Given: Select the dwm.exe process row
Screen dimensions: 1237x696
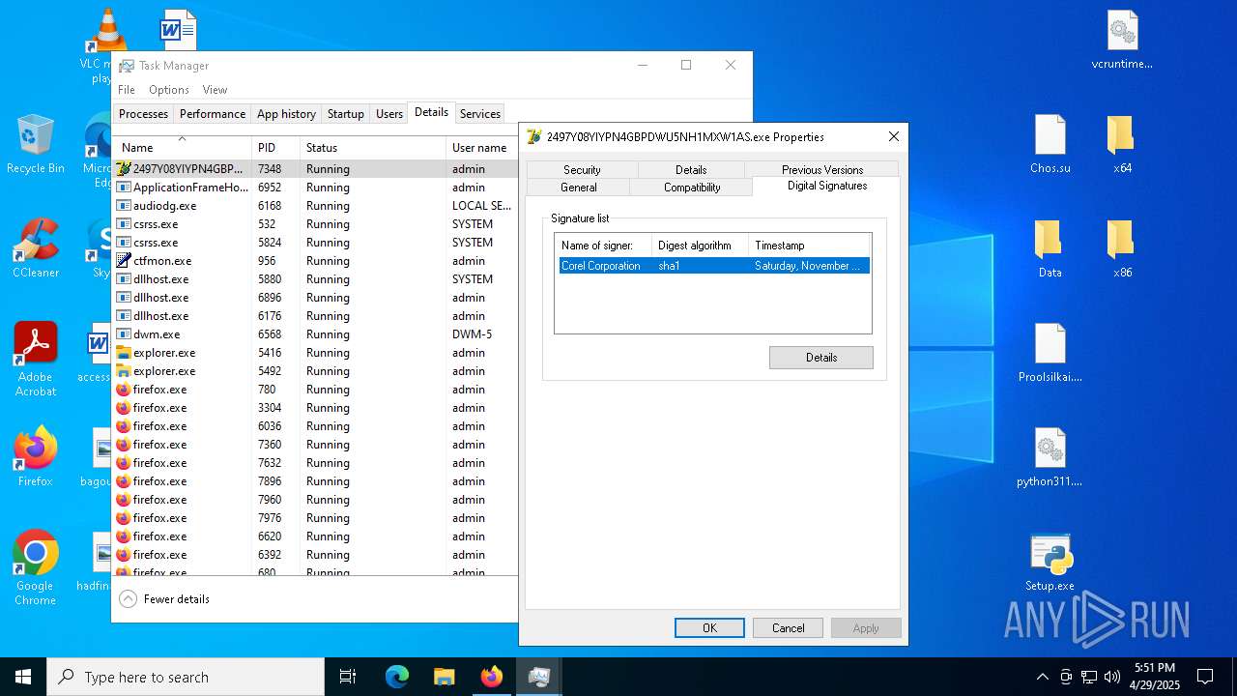Looking at the screenshot, I should [x=316, y=334].
